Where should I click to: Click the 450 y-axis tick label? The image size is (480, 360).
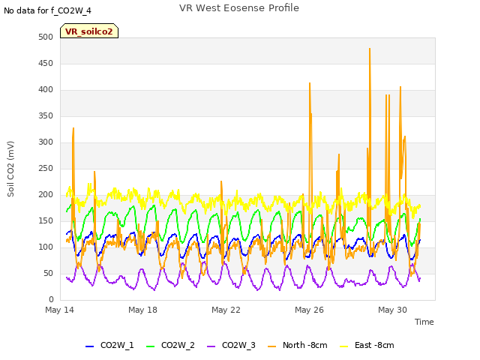point(46,63)
